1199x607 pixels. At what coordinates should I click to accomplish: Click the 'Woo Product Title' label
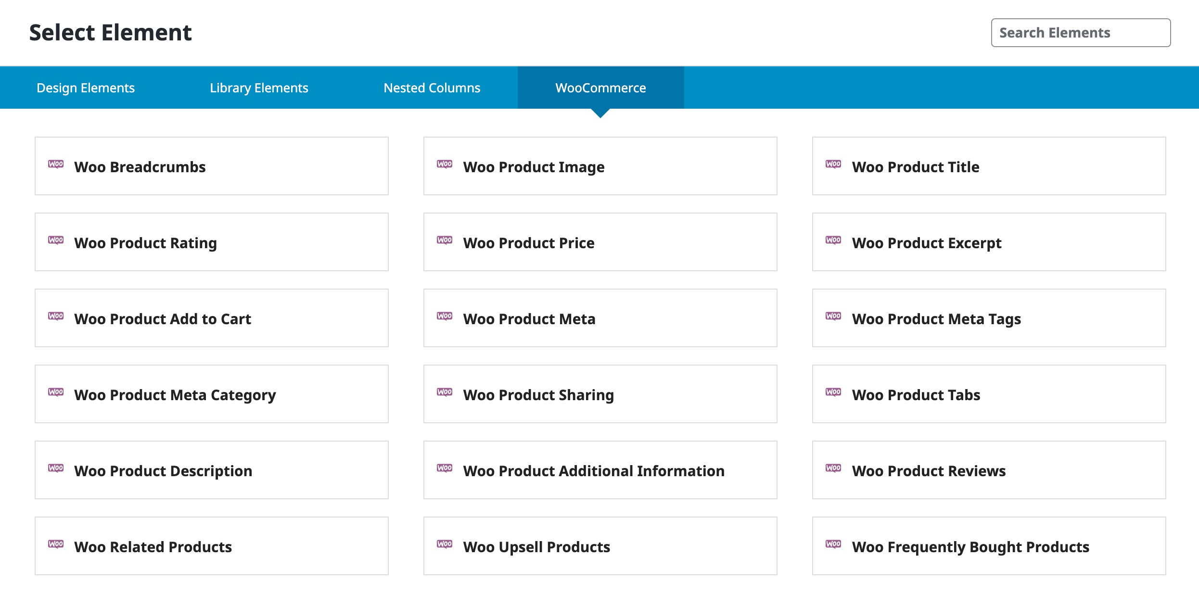(916, 167)
